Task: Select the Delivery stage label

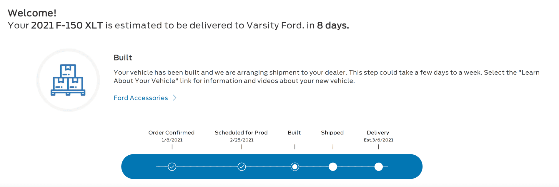Action: [378, 133]
